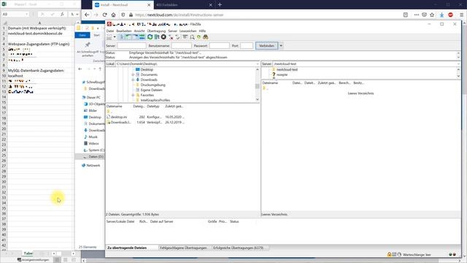Toggle remote directory tree display
467x263 pixels.
[x=135, y=37]
